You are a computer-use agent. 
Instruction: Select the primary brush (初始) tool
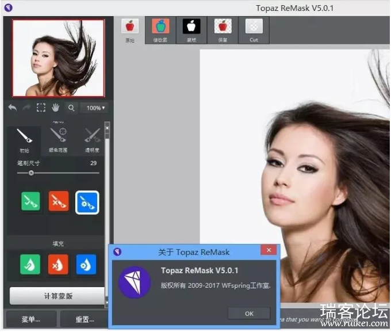point(24,140)
